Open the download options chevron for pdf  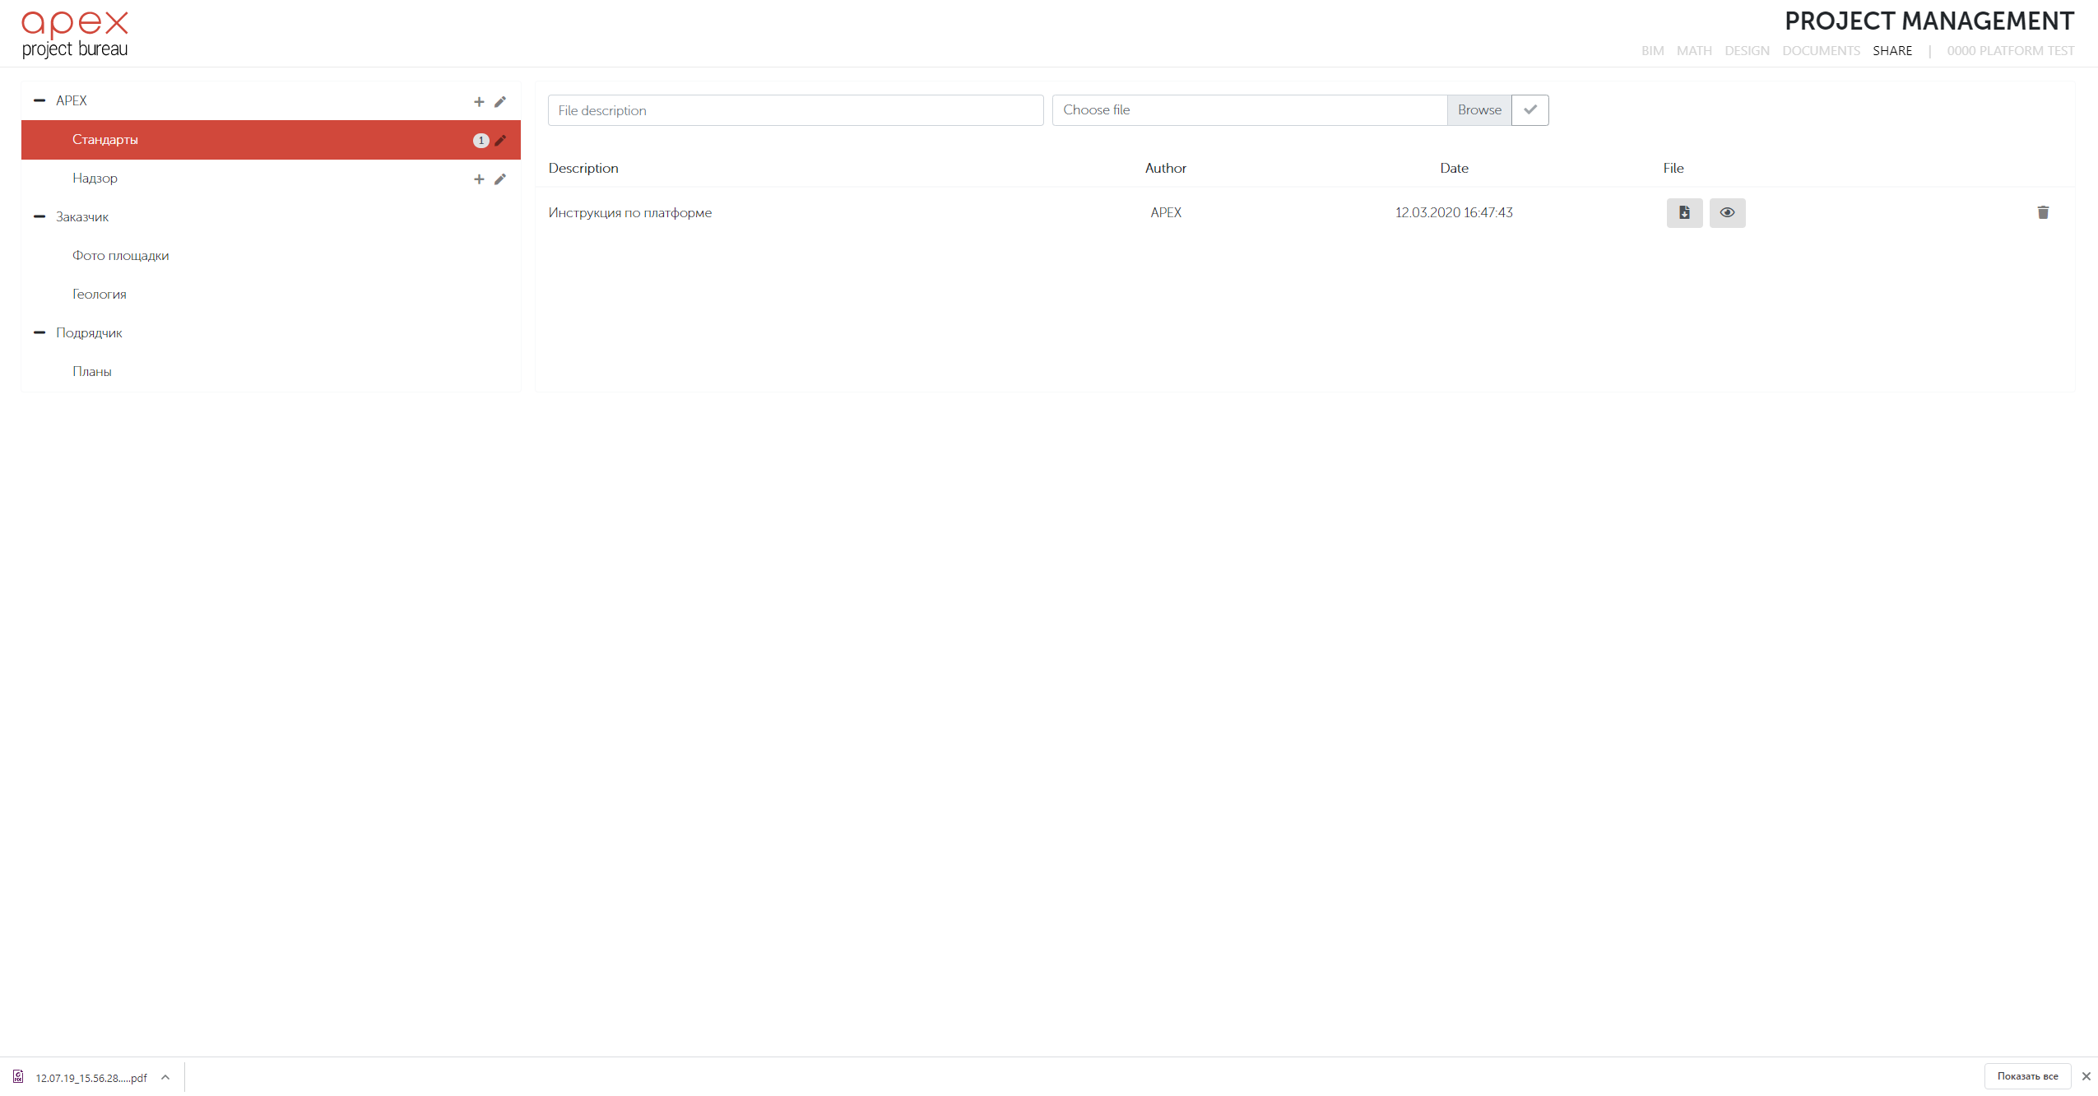tap(165, 1077)
